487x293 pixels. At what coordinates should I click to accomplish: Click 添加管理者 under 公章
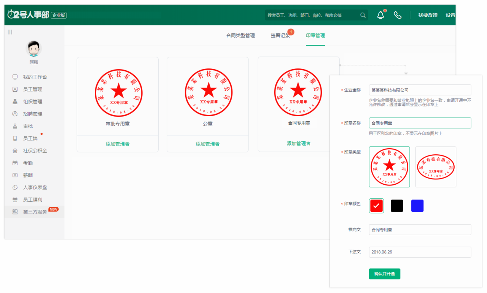point(207,144)
